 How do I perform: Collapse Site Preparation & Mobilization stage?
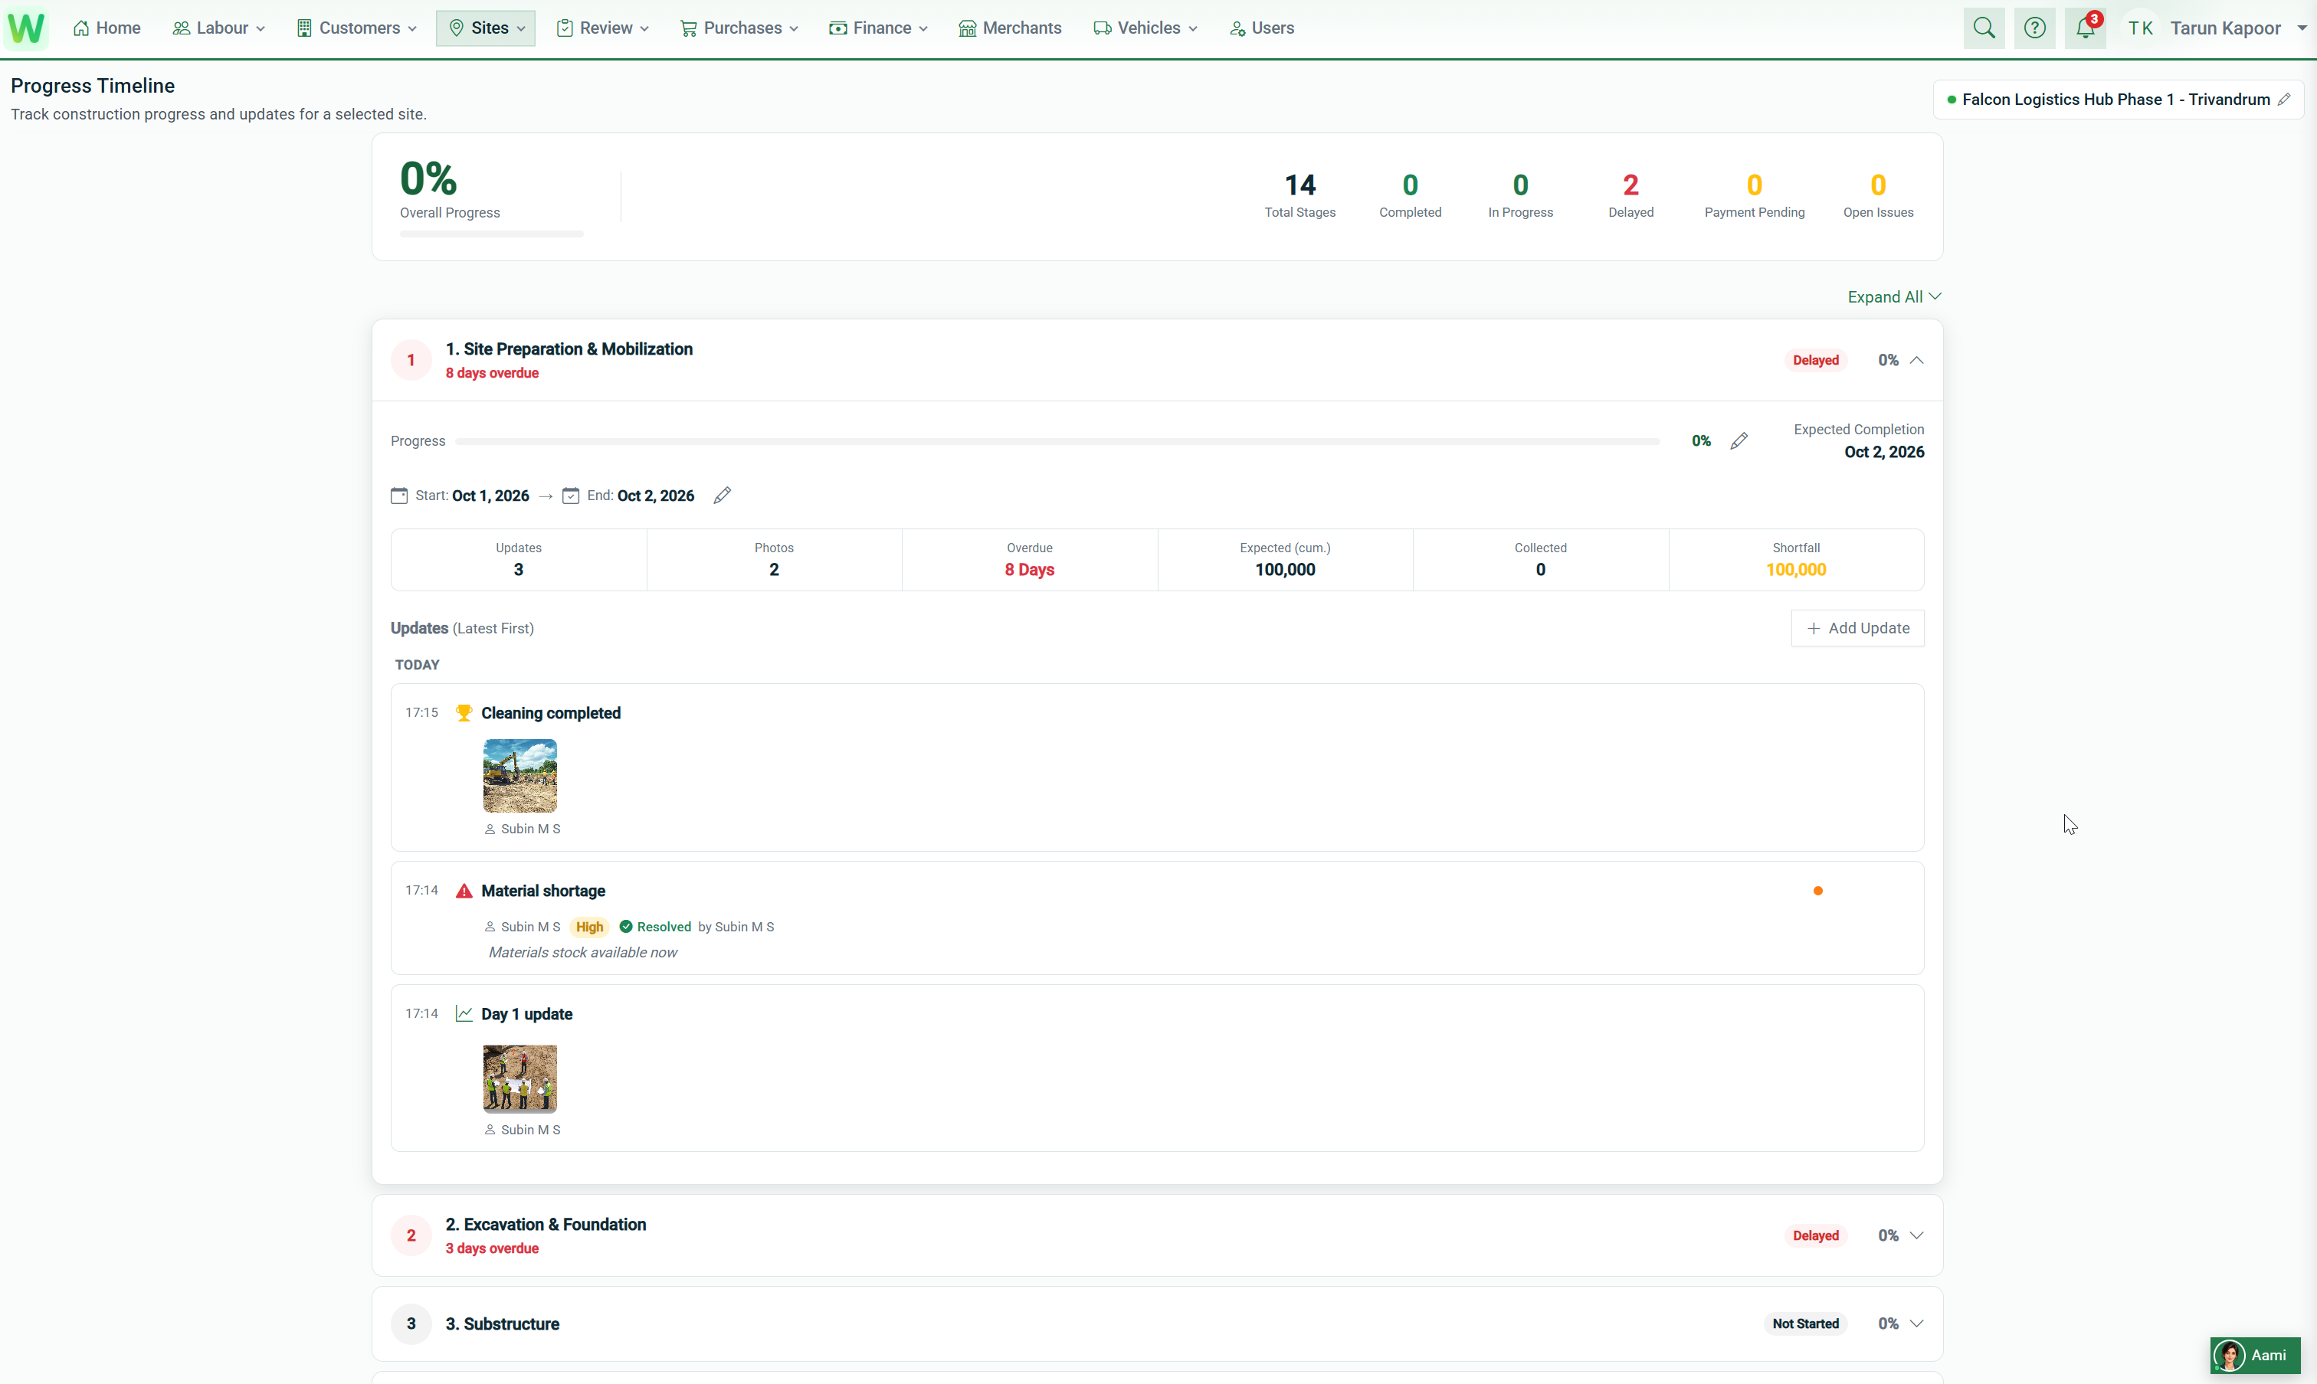click(x=1917, y=360)
